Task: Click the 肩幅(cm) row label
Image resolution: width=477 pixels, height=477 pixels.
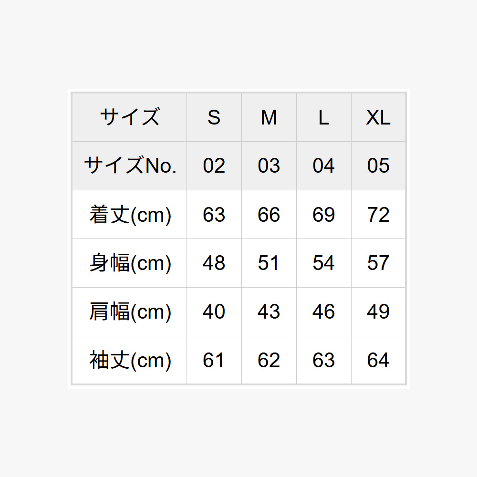Action: tap(130, 312)
